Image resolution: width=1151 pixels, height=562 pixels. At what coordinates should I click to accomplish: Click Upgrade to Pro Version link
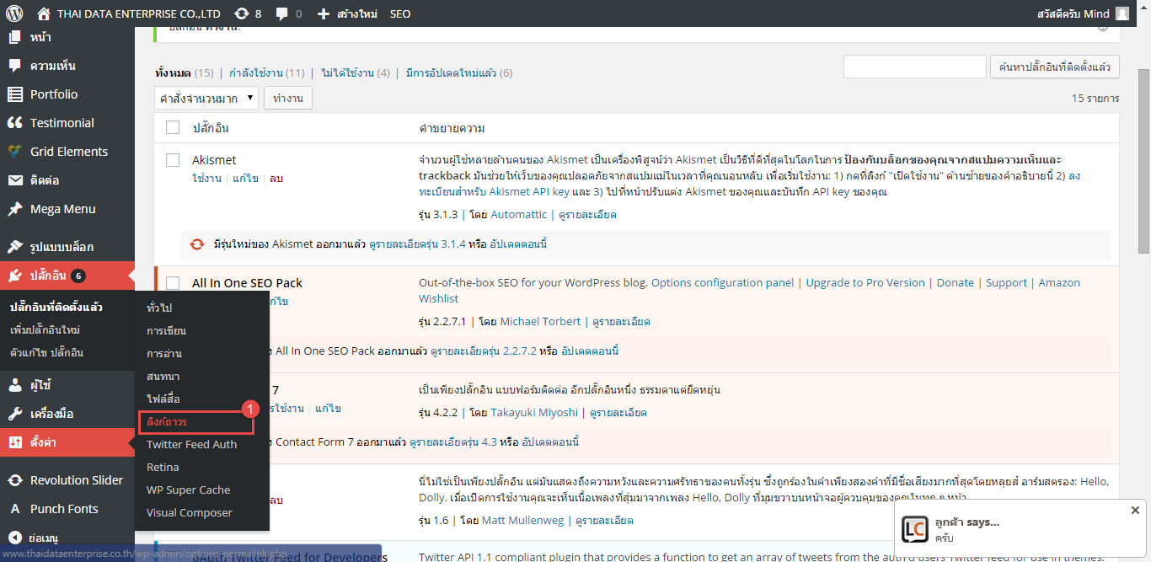[x=865, y=283]
